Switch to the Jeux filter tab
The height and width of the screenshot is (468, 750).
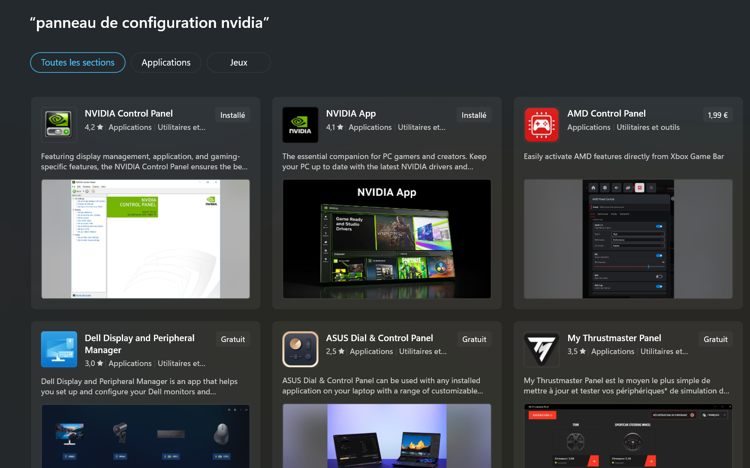point(238,63)
